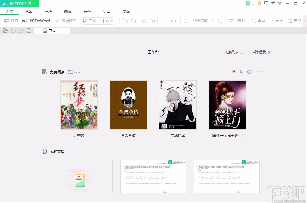The height and width of the screenshot is (203, 307).
Task: Click the 免费阅读 section label
Action: 57,72
